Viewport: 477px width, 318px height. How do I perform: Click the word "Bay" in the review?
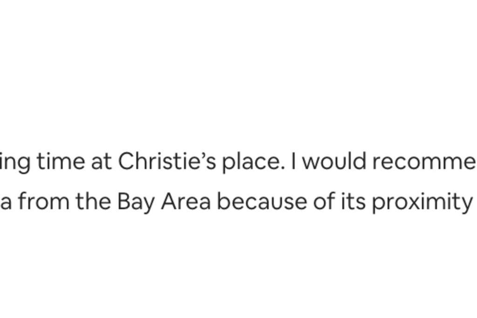coord(136,202)
